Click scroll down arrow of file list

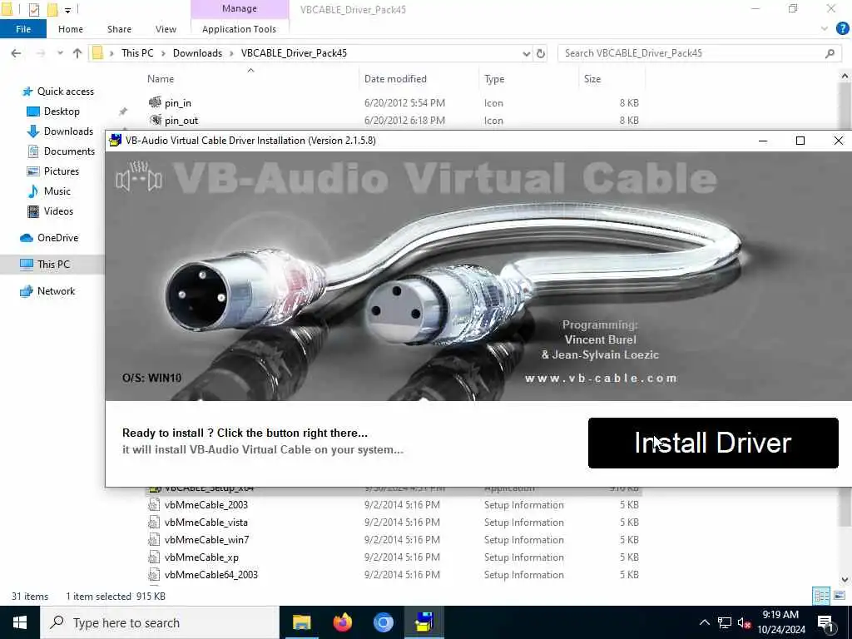point(845,580)
